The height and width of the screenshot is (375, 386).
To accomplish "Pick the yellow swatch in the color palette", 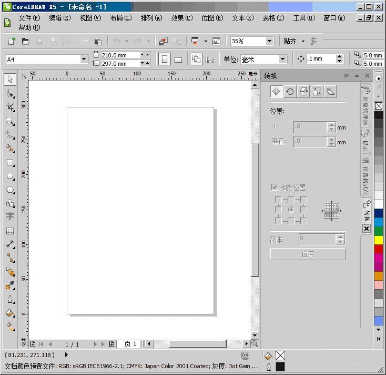I will click(379, 240).
